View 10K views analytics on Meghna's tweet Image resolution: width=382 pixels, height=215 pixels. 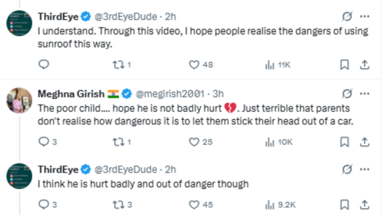[x=278, y=142]
